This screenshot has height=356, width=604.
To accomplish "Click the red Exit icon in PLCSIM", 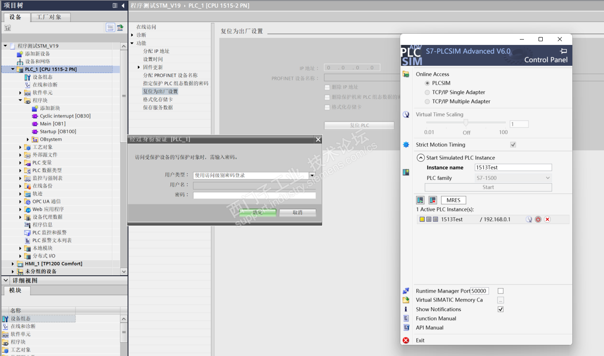I will click(x=406, y=340).
